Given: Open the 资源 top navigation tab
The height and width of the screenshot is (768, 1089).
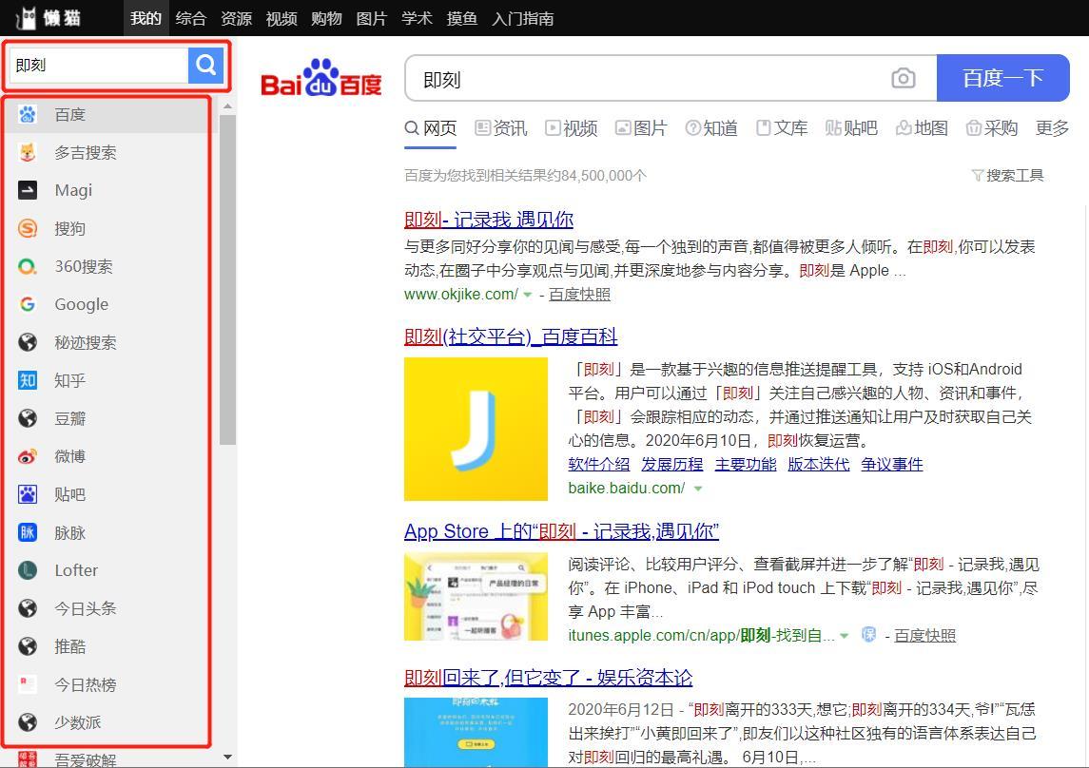Looking at the screenshot, I should 236,18.
